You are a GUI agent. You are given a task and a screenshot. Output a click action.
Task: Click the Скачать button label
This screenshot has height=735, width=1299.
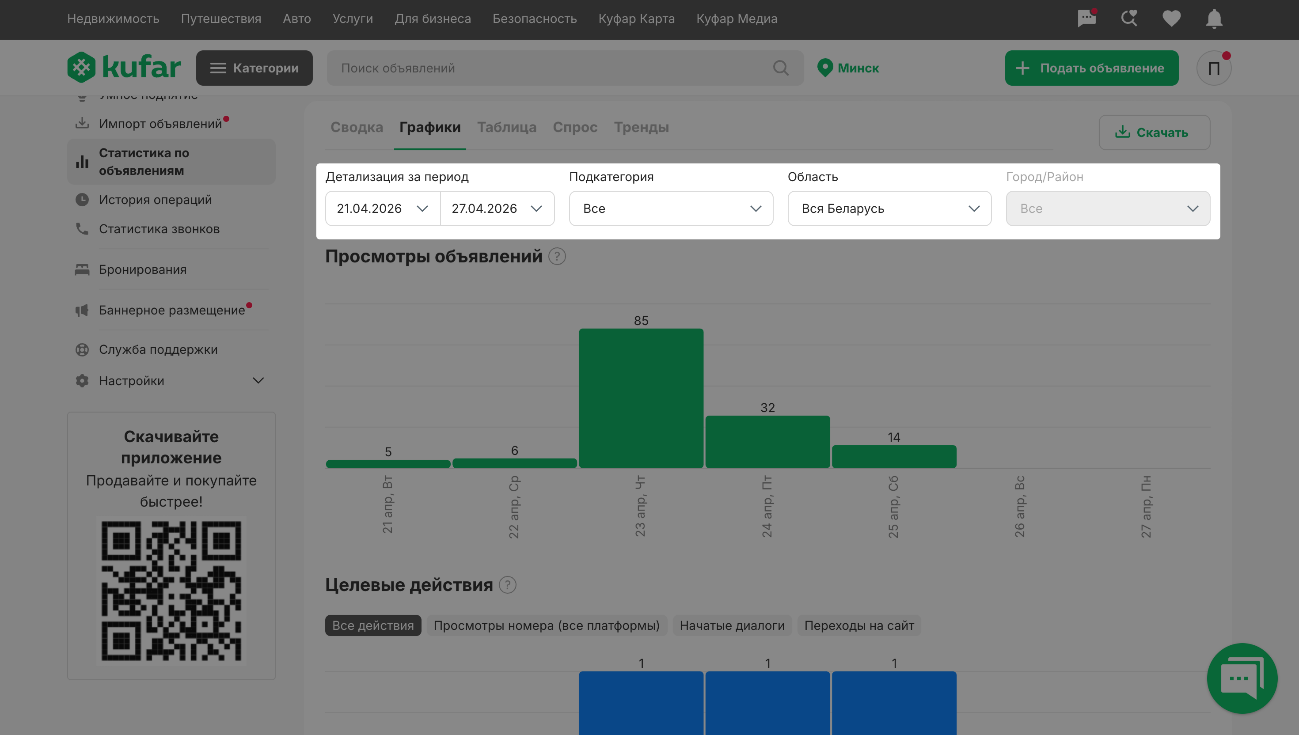[1162, 132]
